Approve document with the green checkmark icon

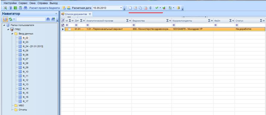157,8
